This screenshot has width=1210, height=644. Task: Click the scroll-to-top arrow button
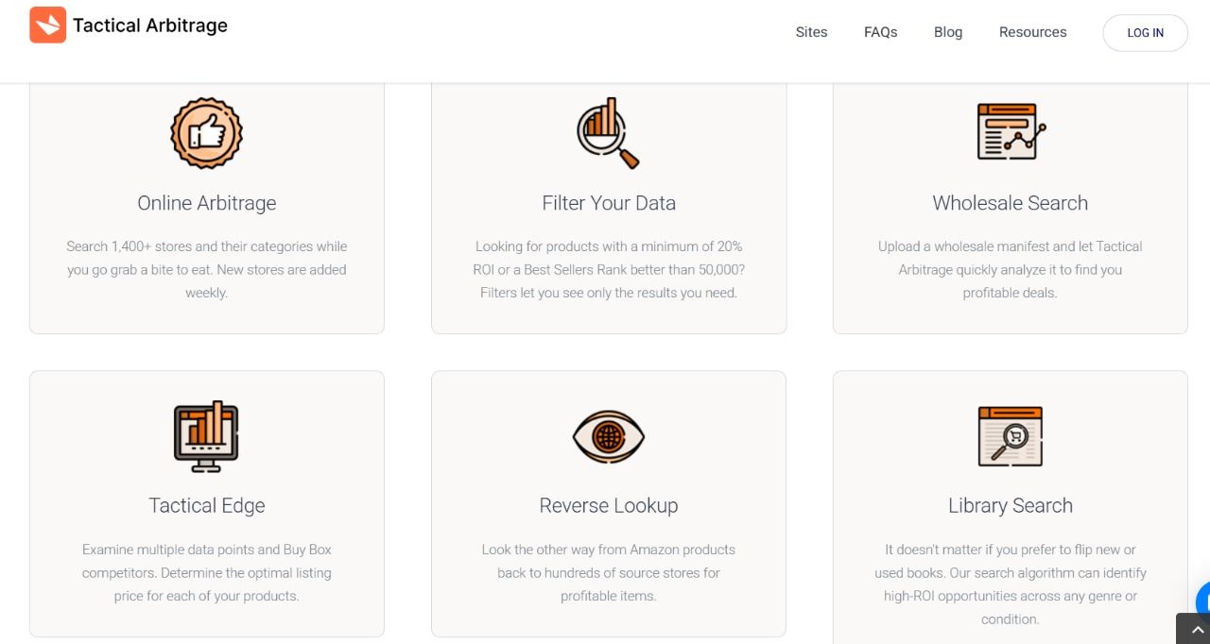[1197, 630]
